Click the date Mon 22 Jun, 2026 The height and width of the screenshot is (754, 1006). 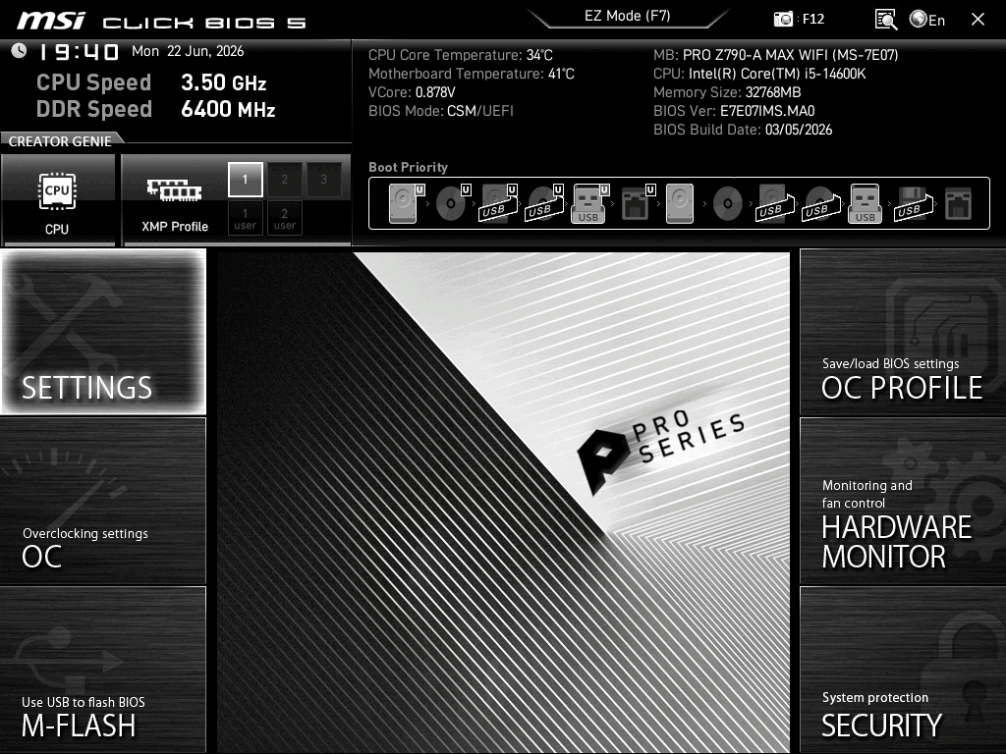tap(188, 51)
